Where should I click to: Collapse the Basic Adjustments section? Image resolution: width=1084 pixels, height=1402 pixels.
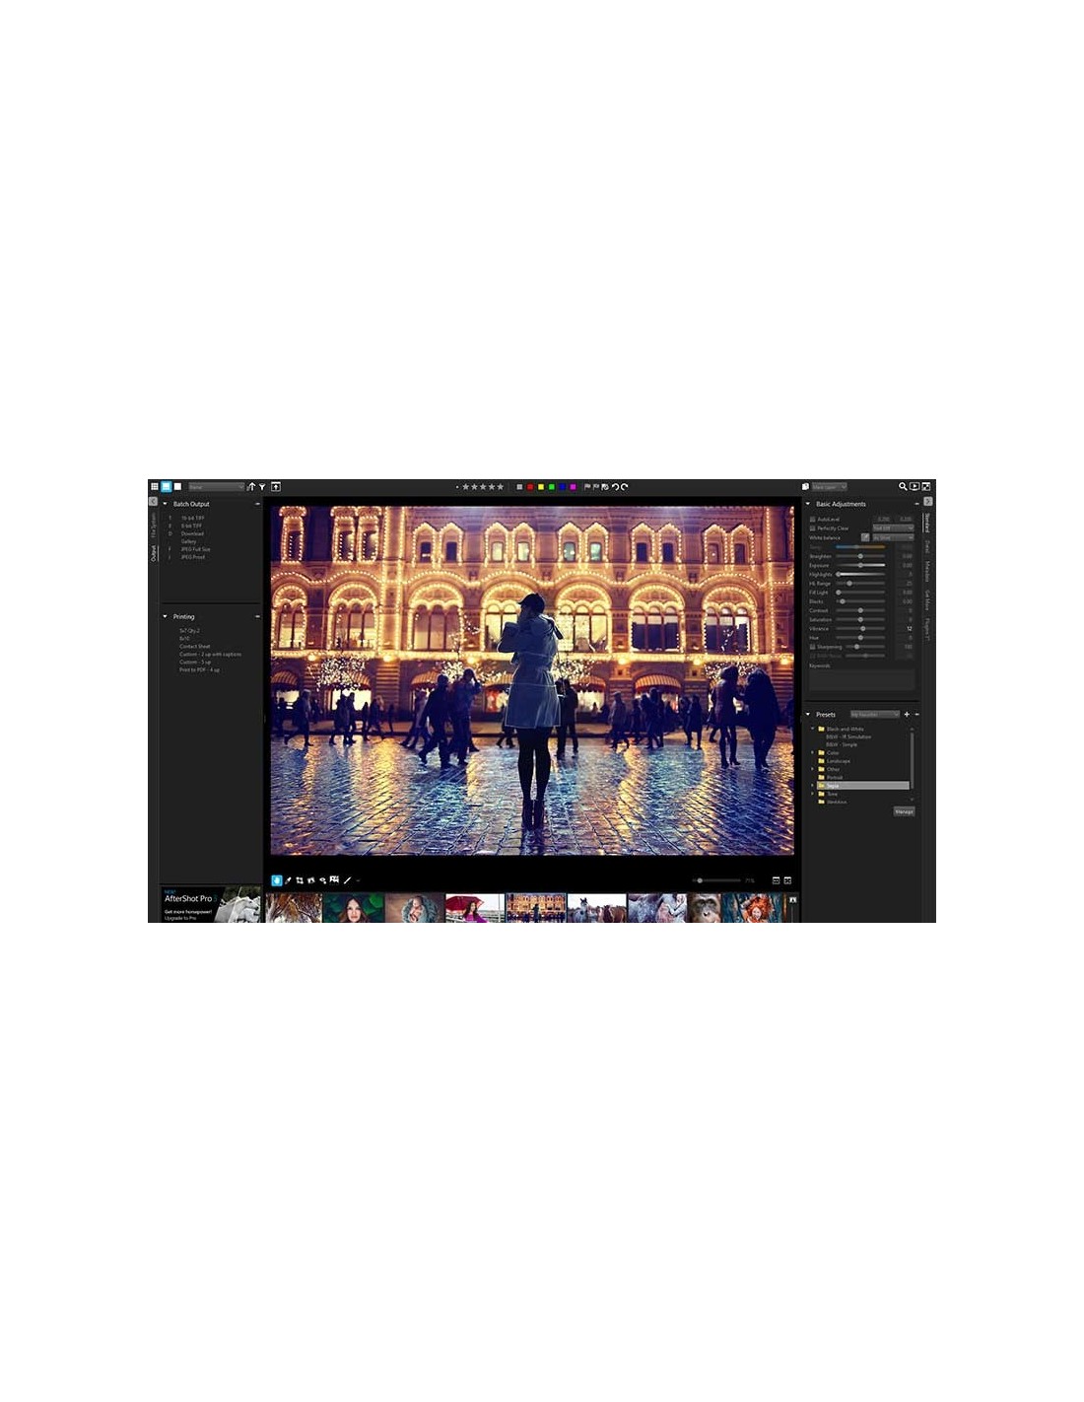click(x=808, y=504)
